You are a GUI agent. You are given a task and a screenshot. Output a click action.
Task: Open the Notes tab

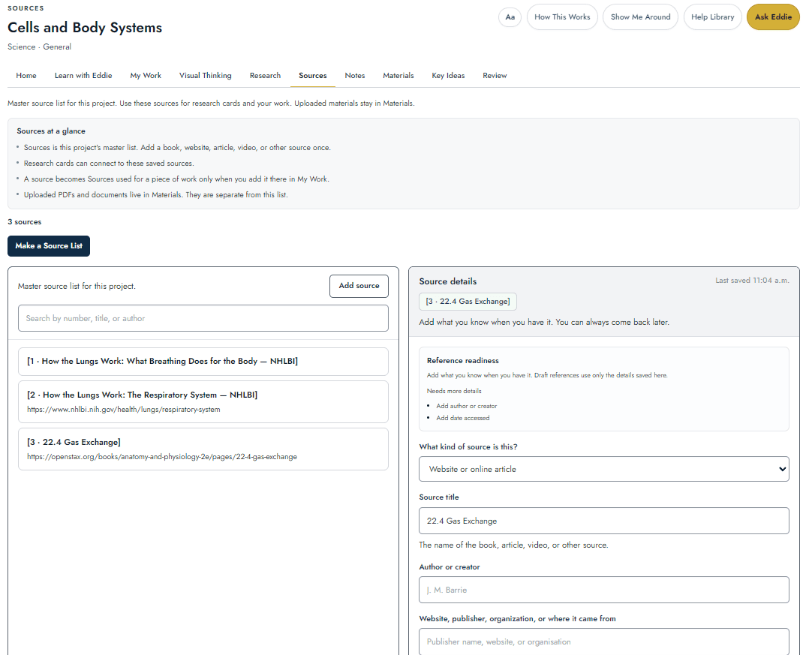coord(355,76)
